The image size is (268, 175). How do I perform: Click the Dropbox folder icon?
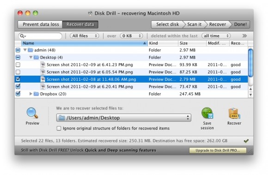pos(36,94)
